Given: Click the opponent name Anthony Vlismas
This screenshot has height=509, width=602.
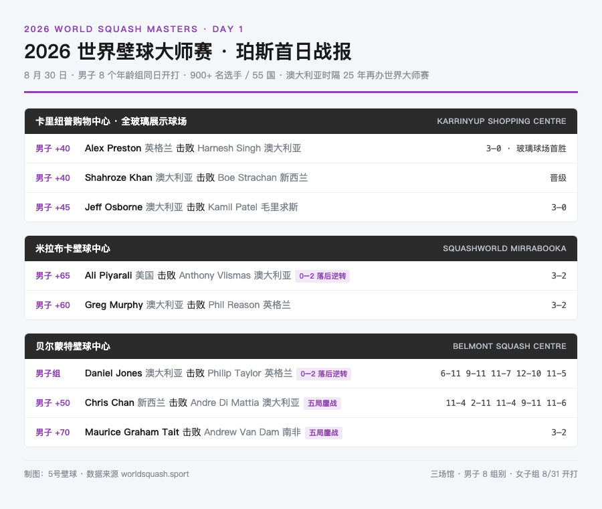Looking at the screenshot, I should coord(215,276).
